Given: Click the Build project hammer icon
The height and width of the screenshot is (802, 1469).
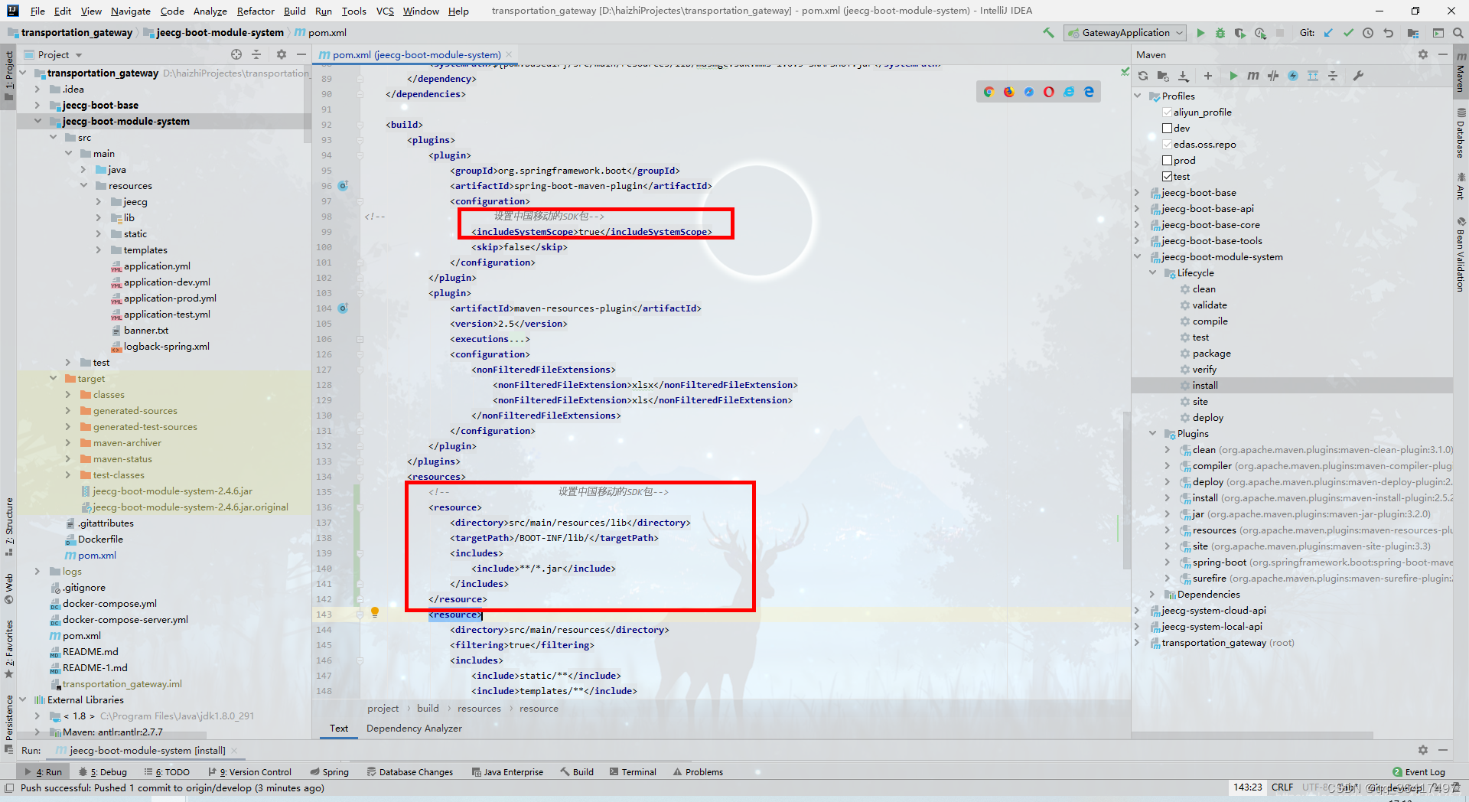Looking at the screenshot, I should click(x=1048, y=33).
